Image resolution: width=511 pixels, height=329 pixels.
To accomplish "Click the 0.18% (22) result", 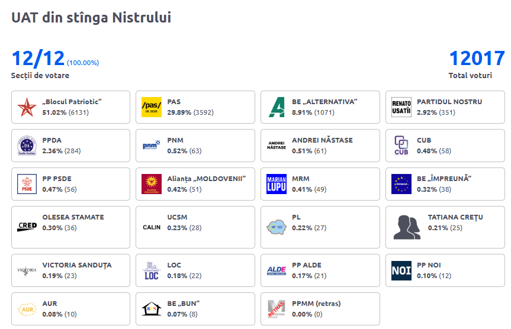I will pos(185,276).
